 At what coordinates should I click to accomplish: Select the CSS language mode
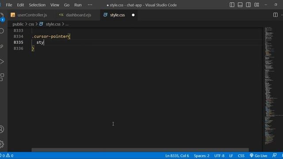[x=241, y=155]
